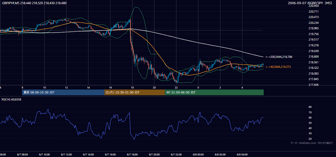
Task: Click the 220.234 price axis label
Action: (x=313, y=23)
